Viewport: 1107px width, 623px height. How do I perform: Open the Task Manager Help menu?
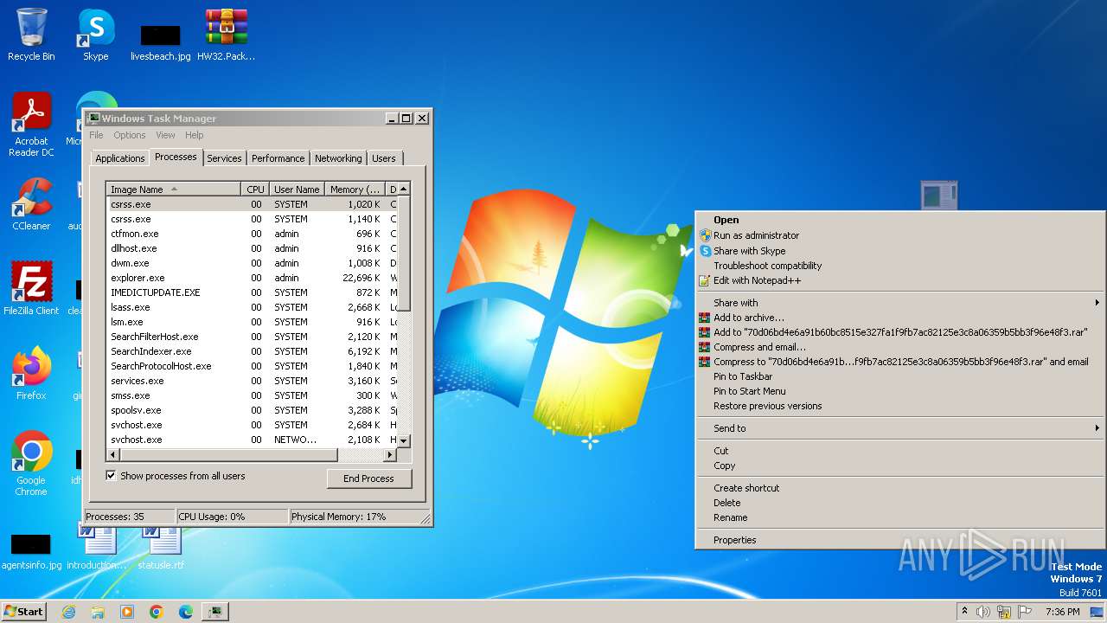pos(195,135)
